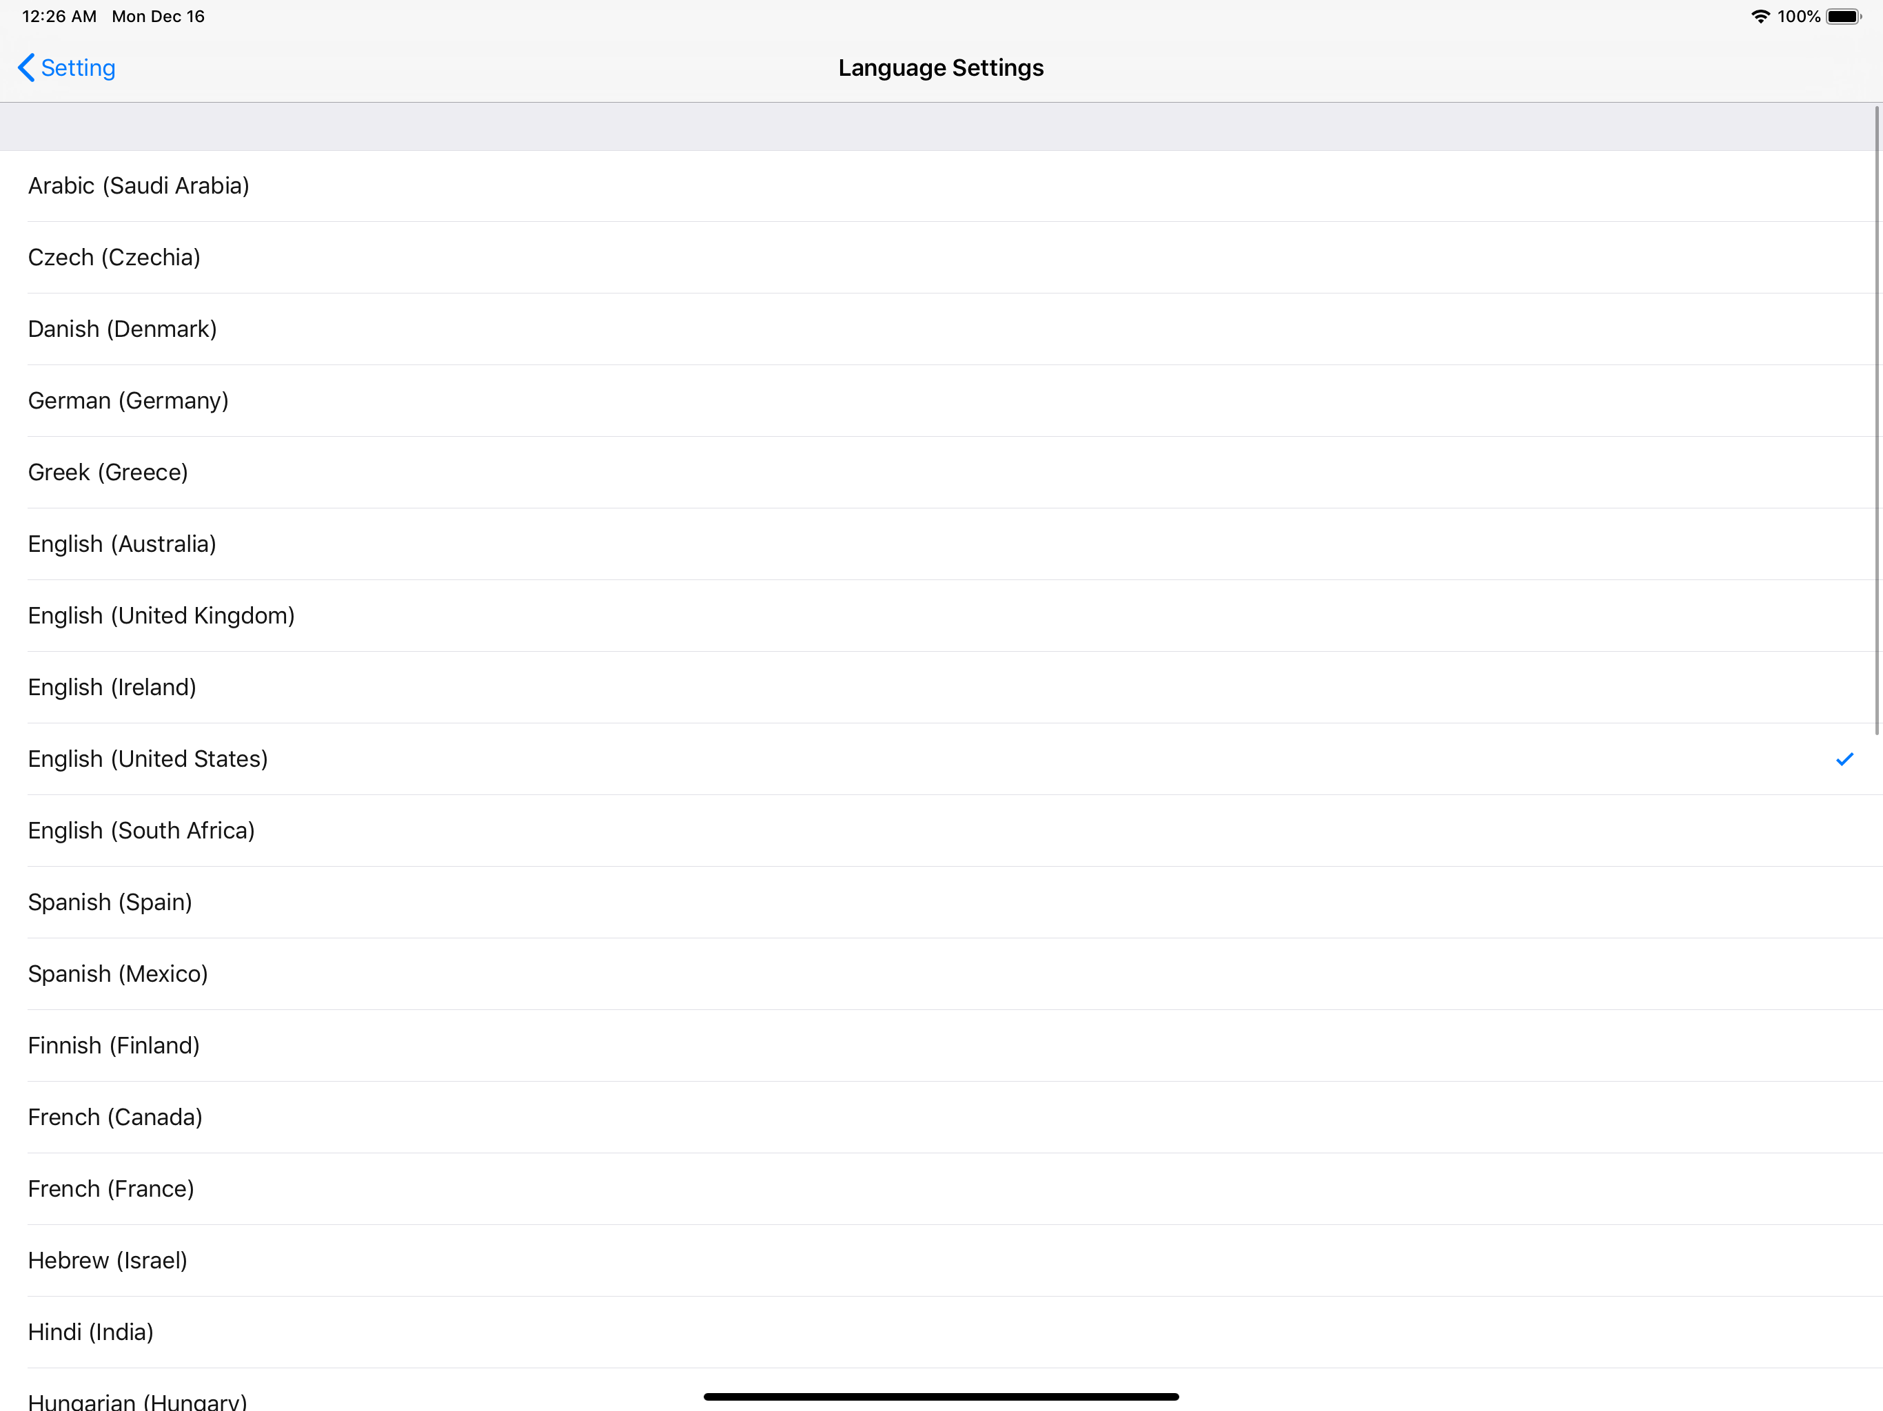Click the Language Settings title

[940, 68]
